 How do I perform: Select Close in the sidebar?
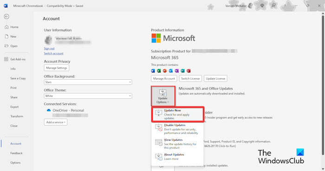pyautogui.click(x=14, y=126)
